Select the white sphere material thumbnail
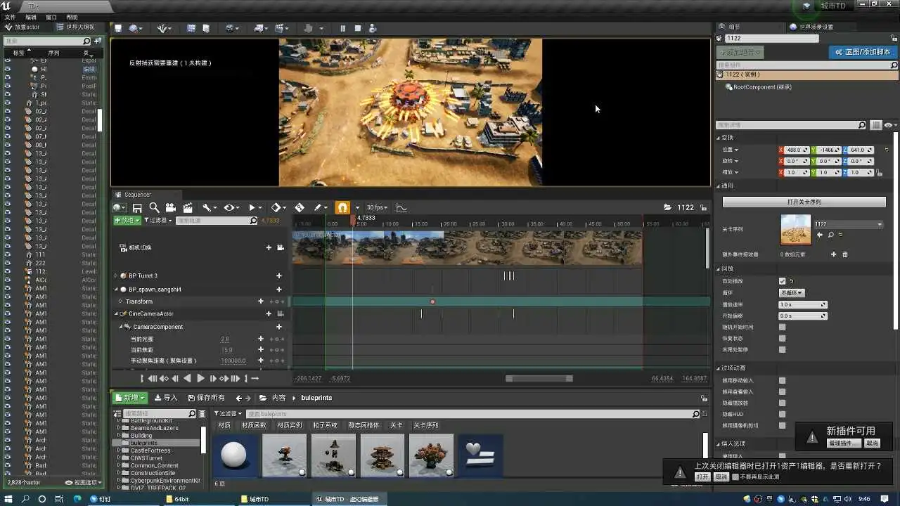 (x=235, y=455)
